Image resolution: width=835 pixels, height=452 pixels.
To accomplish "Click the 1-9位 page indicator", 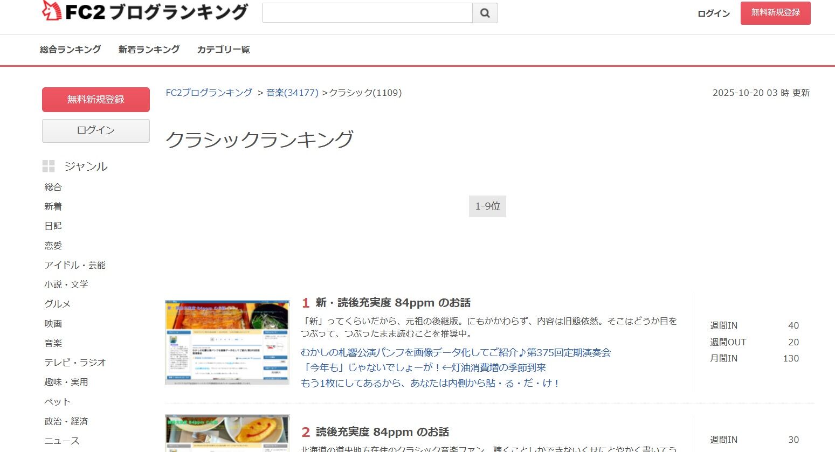I will click(488, 206).
